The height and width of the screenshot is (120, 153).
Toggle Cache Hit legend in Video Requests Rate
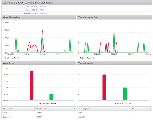(x=90, y=58)
